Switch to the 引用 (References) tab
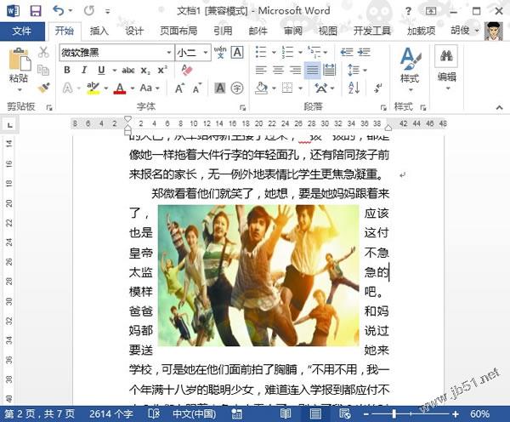The image size is (510, 422). pos(223,31)
